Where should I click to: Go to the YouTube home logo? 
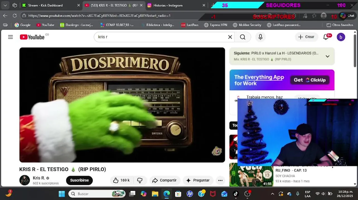pyautogui.click(x=32, y=37)
